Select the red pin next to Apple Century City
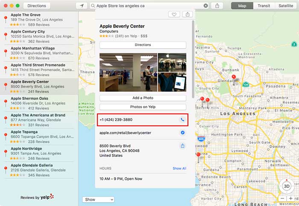 pyautogui.click(x=6, y=36)
